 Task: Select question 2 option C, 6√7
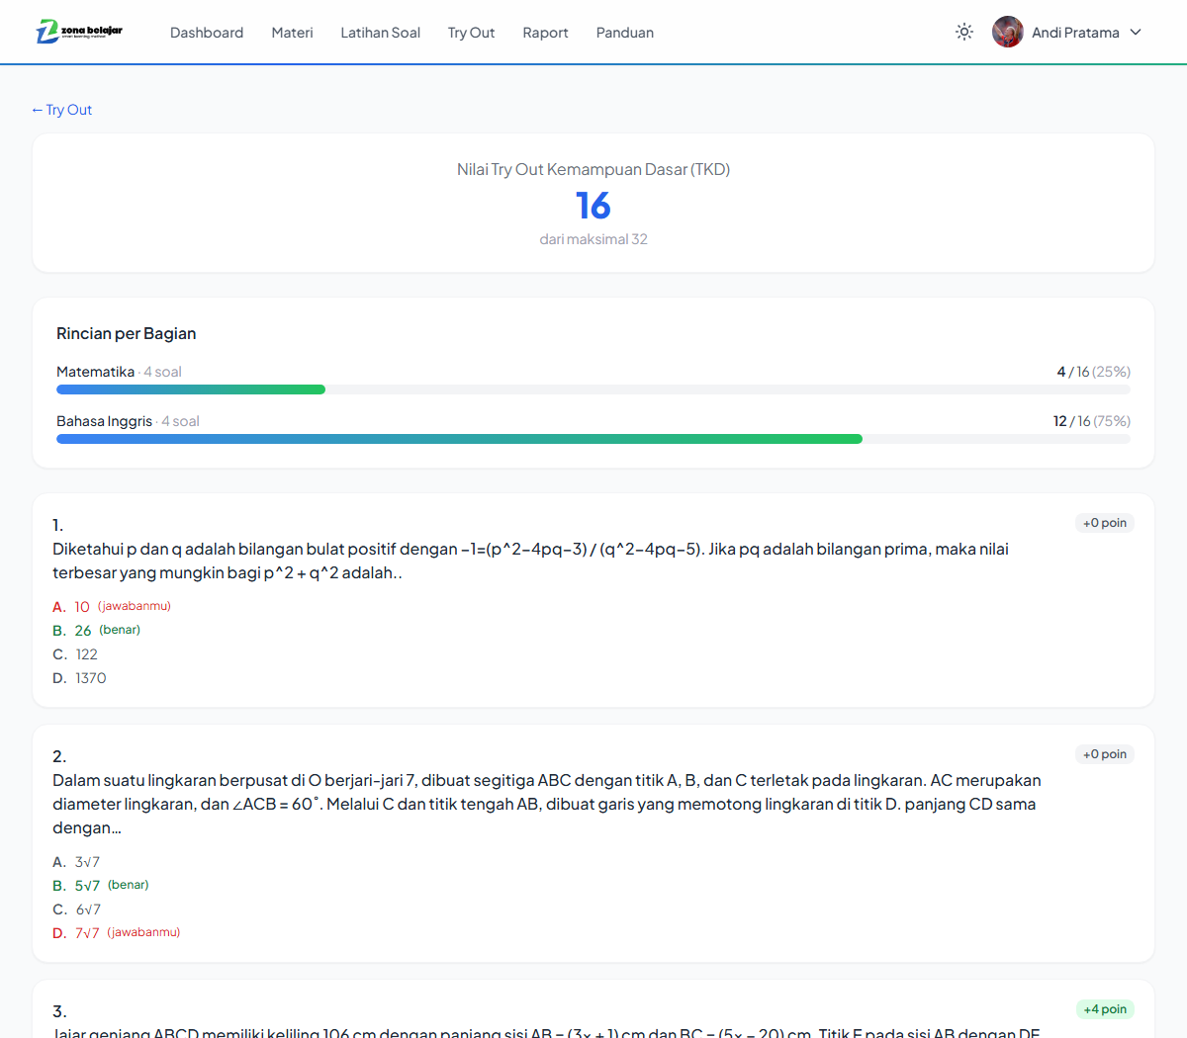click(76, 909)
